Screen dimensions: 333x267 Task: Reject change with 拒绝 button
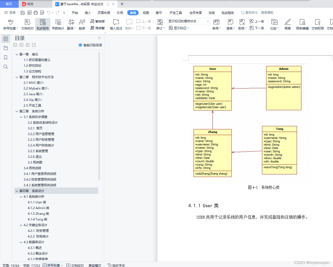click(x=242, y=24)
